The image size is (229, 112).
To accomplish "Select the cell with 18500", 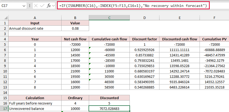I will [75, 66].
